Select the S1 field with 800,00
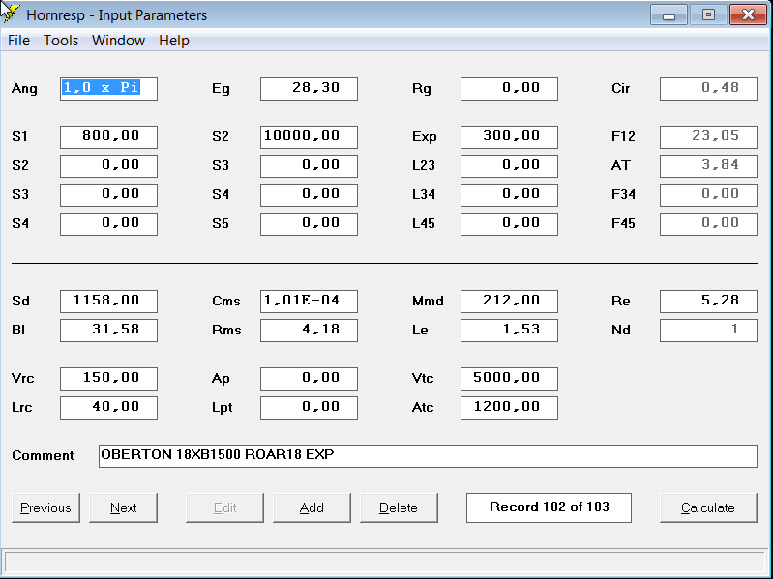This screenshot has width=773, height=579. click(x=108, y=137)
